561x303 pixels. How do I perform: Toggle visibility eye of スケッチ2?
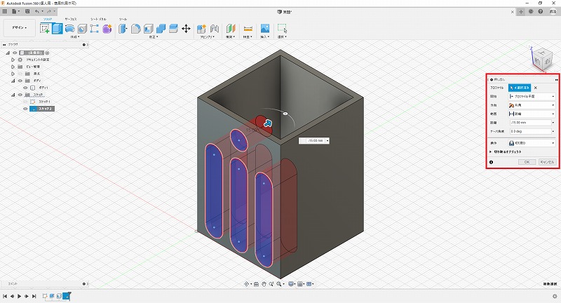26,109
